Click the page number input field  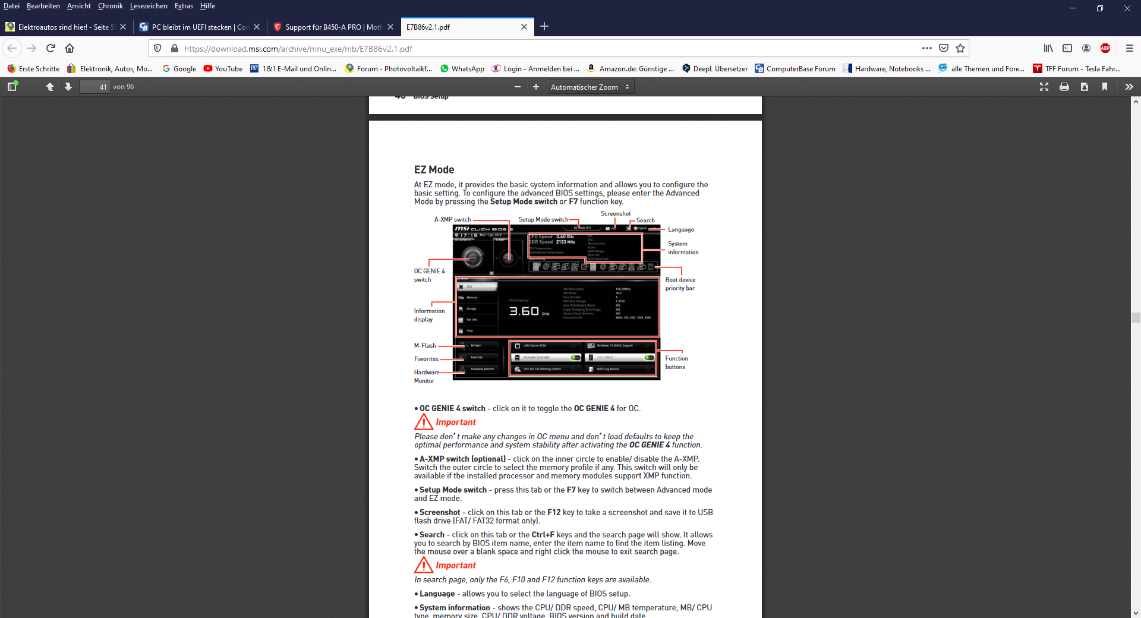click(95, 87)
